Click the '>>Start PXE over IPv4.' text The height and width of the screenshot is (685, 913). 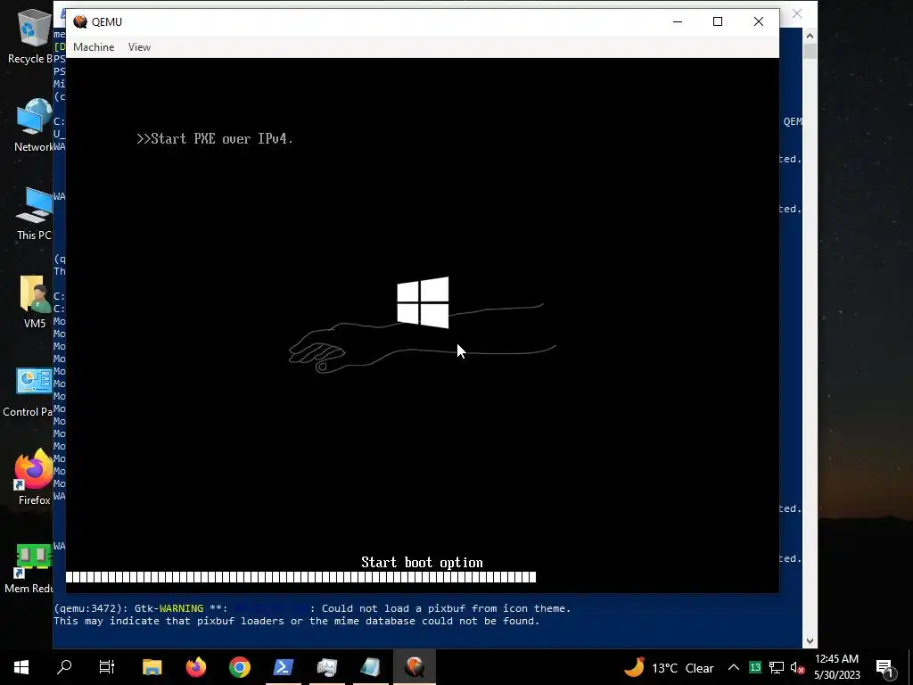point(215,138)
